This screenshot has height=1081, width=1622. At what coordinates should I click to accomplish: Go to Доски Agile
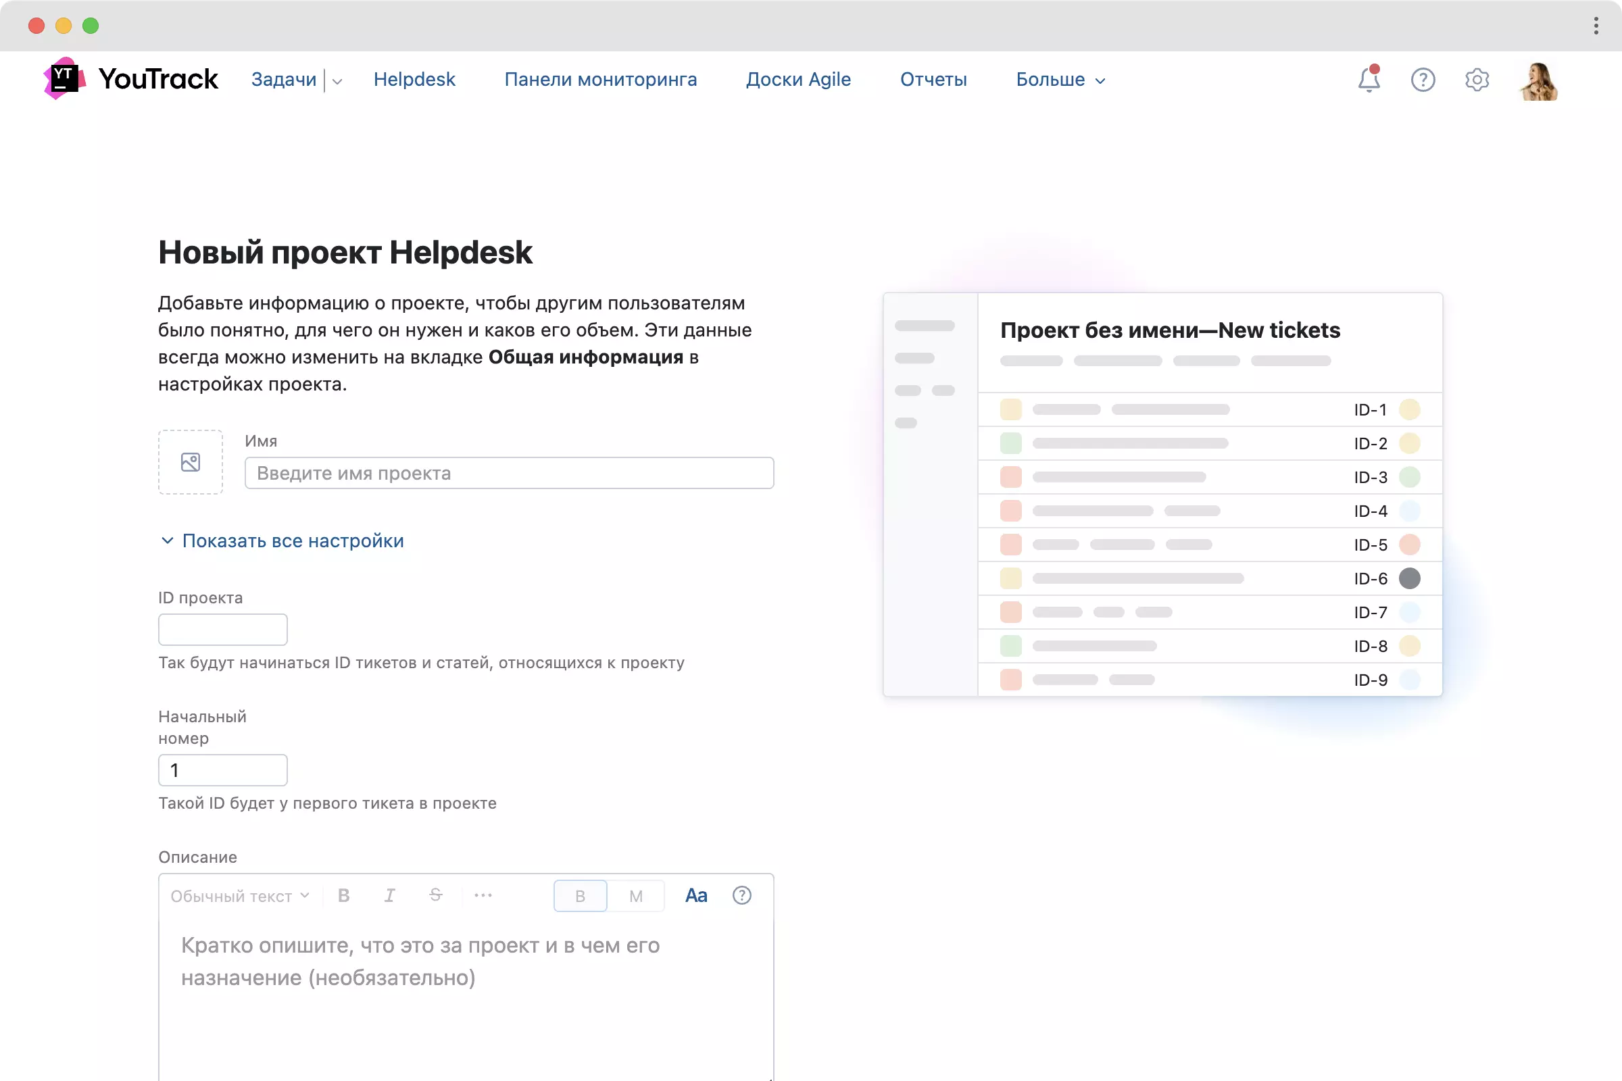[x=798, y=80]
